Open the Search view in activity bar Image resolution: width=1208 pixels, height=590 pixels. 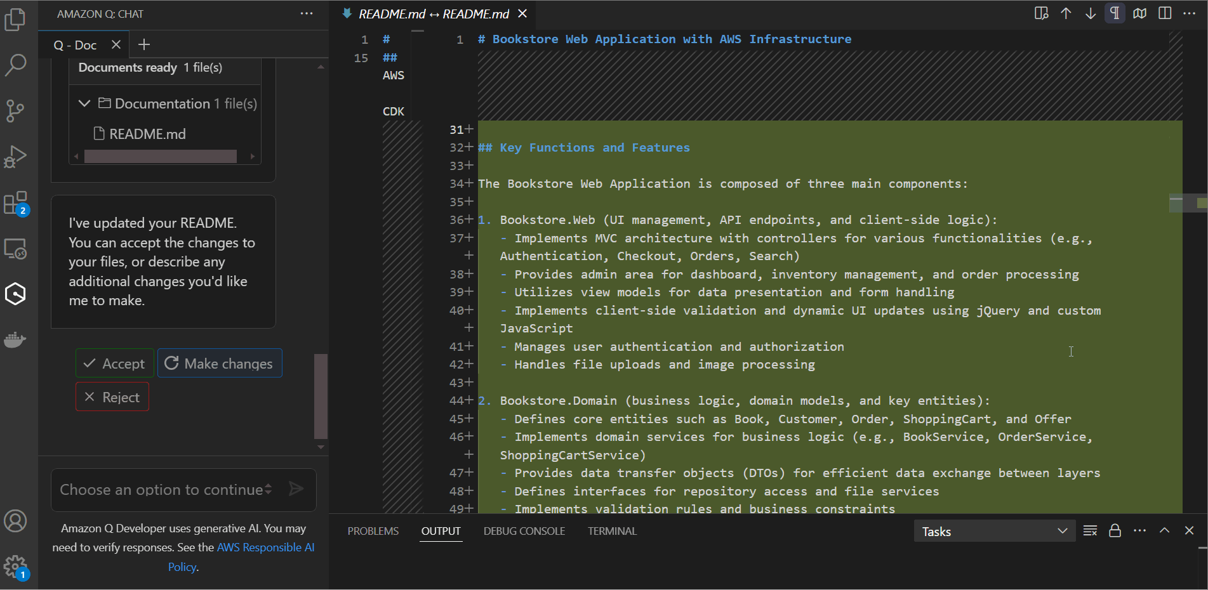(15, 65)
